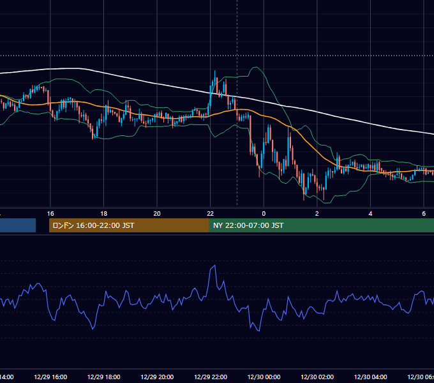Image resolution: width=434 pixels, height=383 pixels.
Task: Click the 16 hour label on chart axis
Action: pyautogui.click(x=50, y=213)
